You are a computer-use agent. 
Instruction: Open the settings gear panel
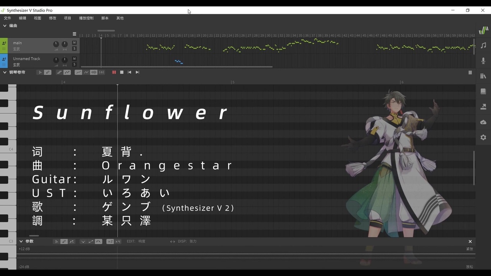click(x=483, y=137)
